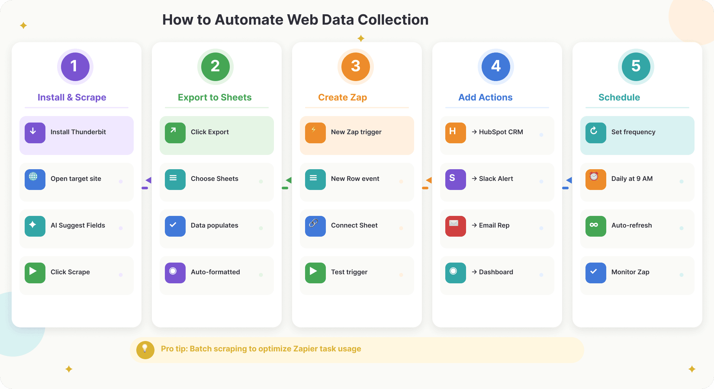The image size is (714, 389).
Task: Enable the dot beside Monitor Zap
Action: tap(681, 275)
